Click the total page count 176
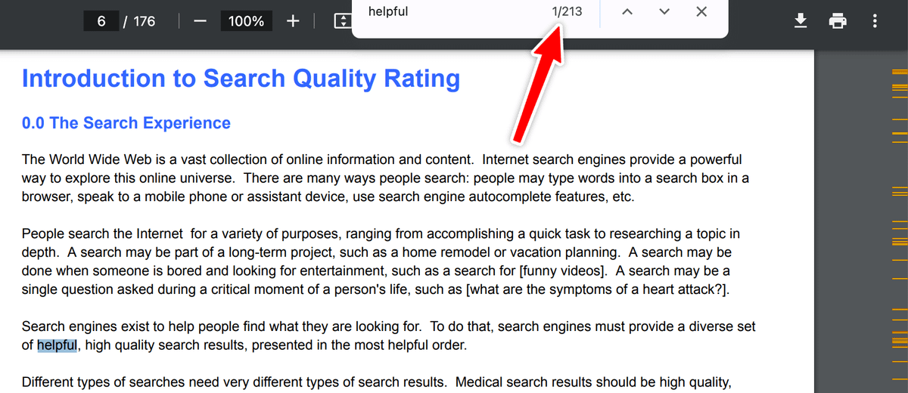This screenshot has width=908, height=393. click(x=144, y=21)
